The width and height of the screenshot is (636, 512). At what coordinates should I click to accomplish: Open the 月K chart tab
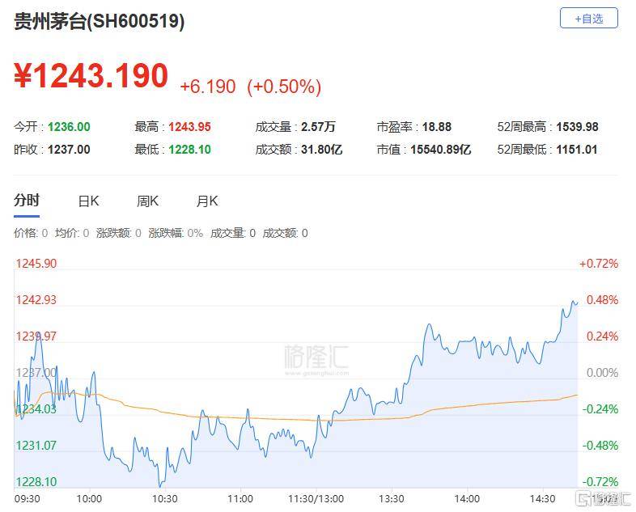[x=207, y=201]
